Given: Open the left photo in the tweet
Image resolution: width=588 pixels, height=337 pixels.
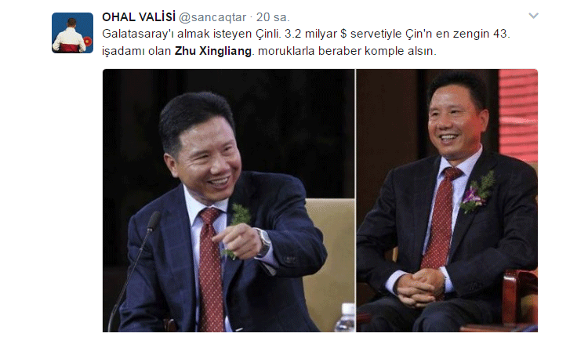Looking at the screenshot, I should point(228,201).
